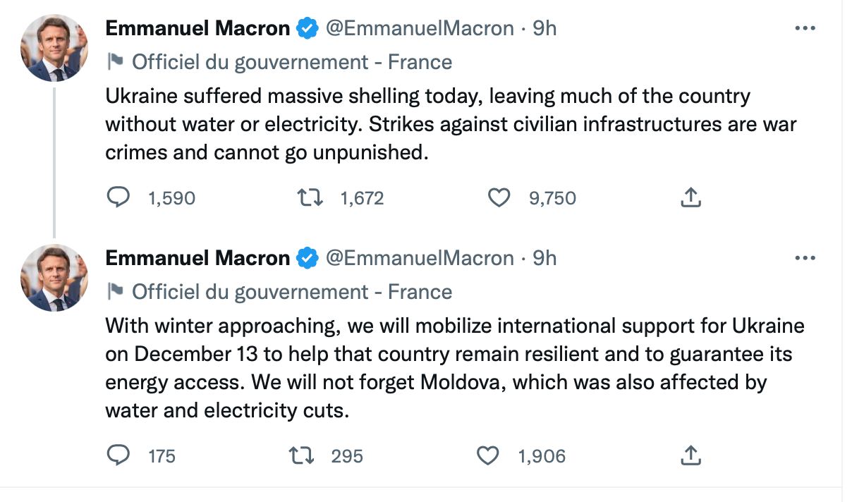The height and width of the screenshot is (502, 852).
Task: Open the second tweet's 9h timestamp
Action: (x=544, y=258)
